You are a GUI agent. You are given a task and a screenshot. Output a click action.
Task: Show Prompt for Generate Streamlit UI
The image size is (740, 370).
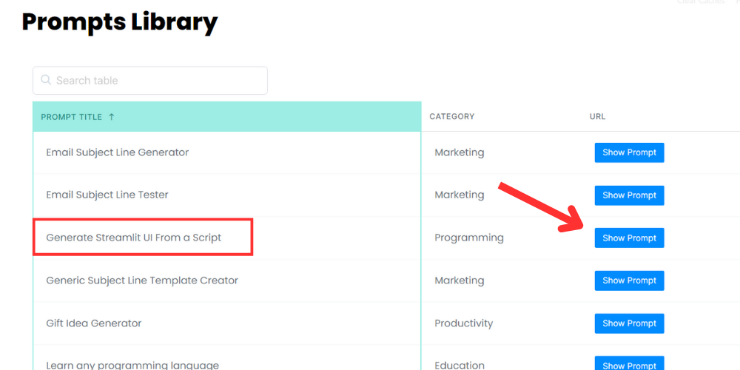coord(629,238)
